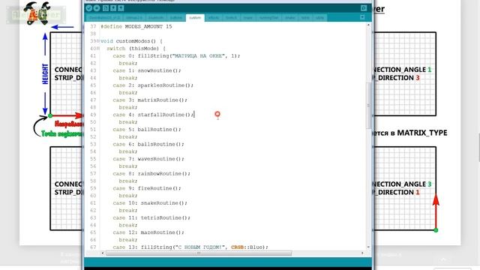480x270 pixels.
Task: Switch to the first main sketch tab
Action: point(105,18)
